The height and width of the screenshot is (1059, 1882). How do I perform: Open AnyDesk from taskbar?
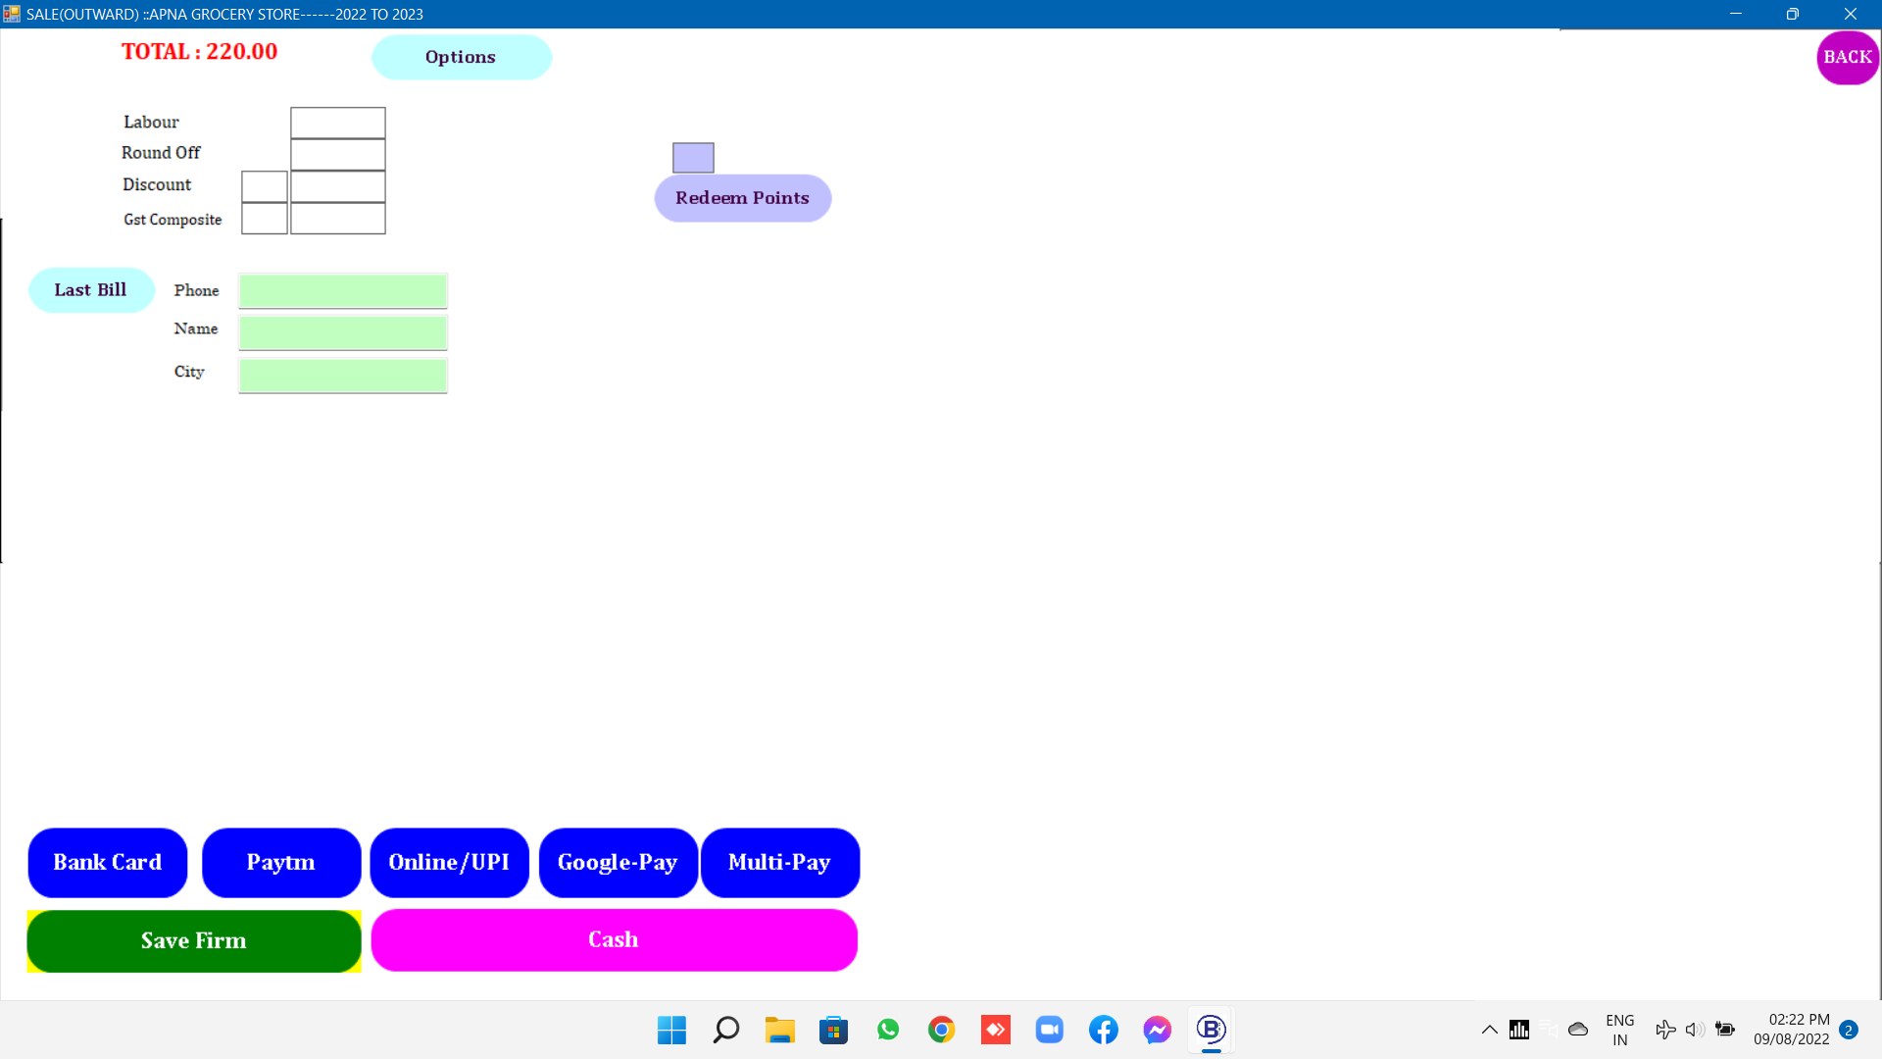click(996, 1030)
